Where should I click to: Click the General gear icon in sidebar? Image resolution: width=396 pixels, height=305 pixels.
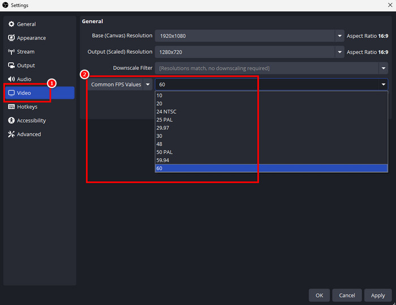click(11, 24)
